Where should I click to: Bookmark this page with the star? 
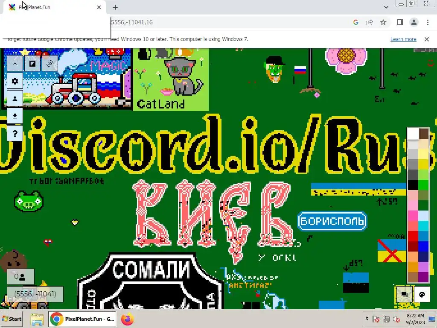pos(383,22)
